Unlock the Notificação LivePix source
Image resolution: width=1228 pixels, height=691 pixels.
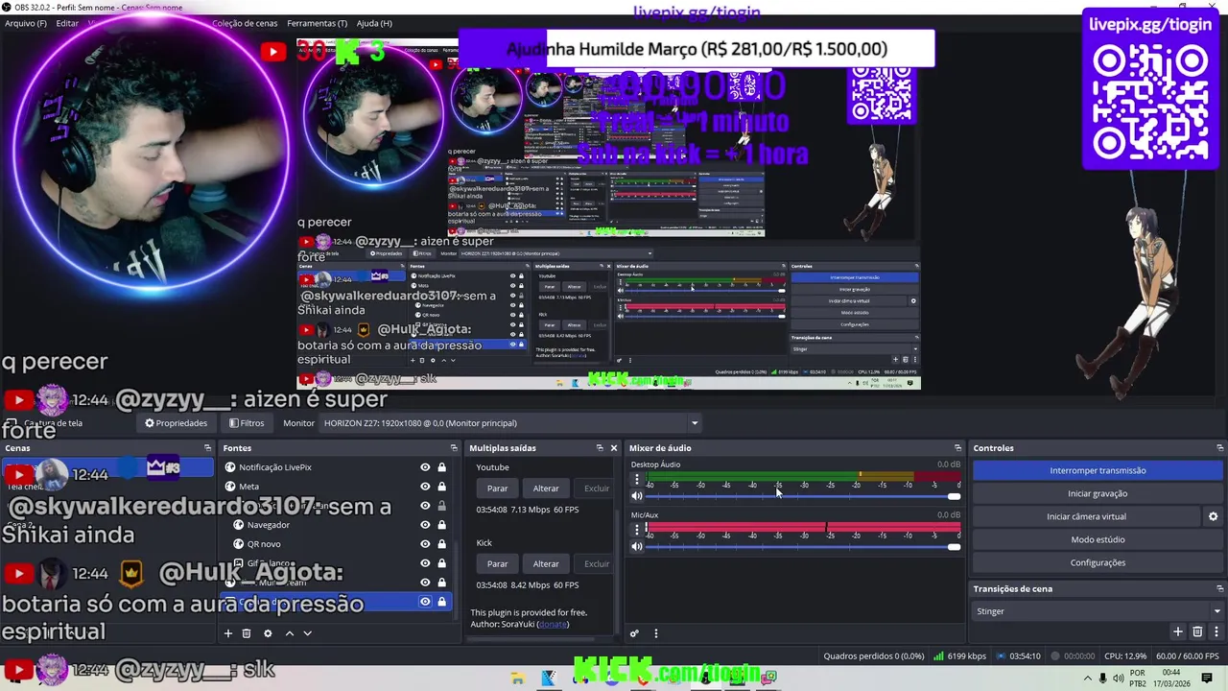point(441,467)
